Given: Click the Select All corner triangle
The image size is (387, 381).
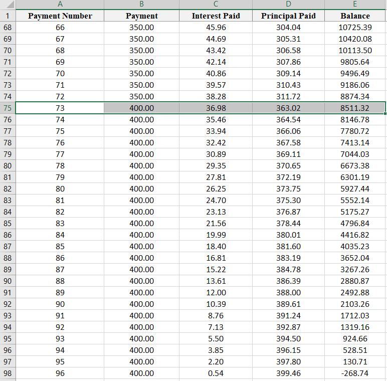Looking at the screenshot, I should (x=8, y=5).
